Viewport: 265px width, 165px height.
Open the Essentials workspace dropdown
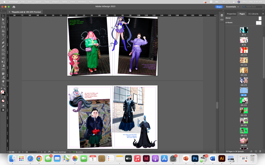coord(232,7)
